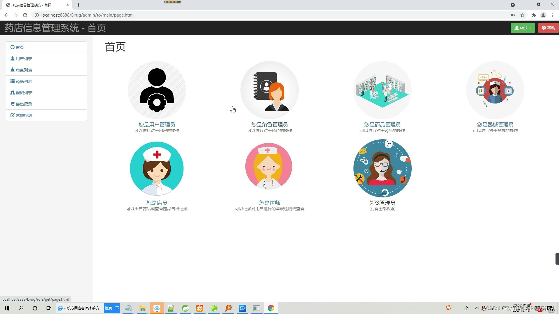Click the key icon in the address bar
The height and width of the screenshot is (314, 559).
[513, 15]
